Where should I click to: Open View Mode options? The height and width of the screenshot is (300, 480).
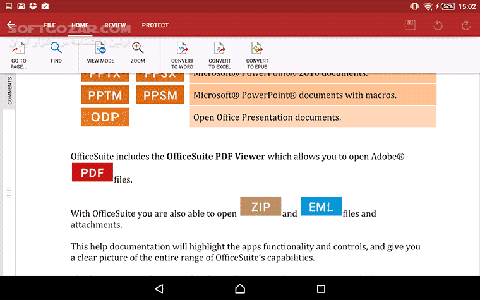[x=100, y=52]
